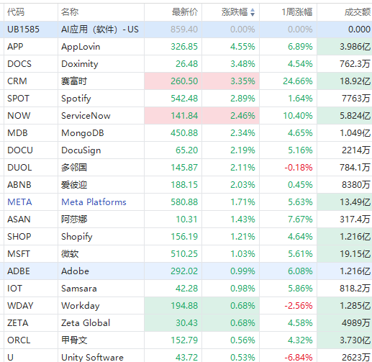Select the Doximity stock row
Viewport: 372px width, 362px height.
186,64
